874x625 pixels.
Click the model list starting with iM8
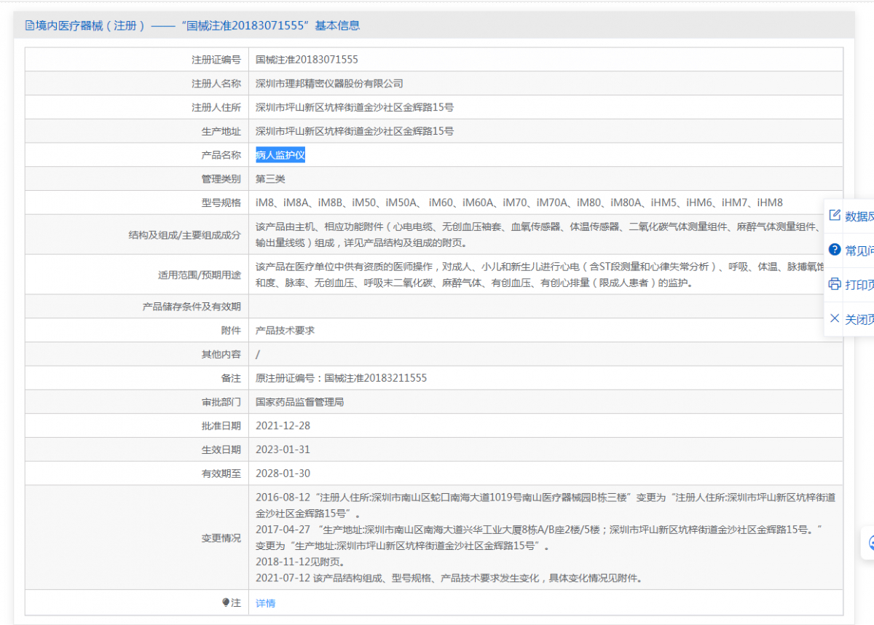coord(519,203)
